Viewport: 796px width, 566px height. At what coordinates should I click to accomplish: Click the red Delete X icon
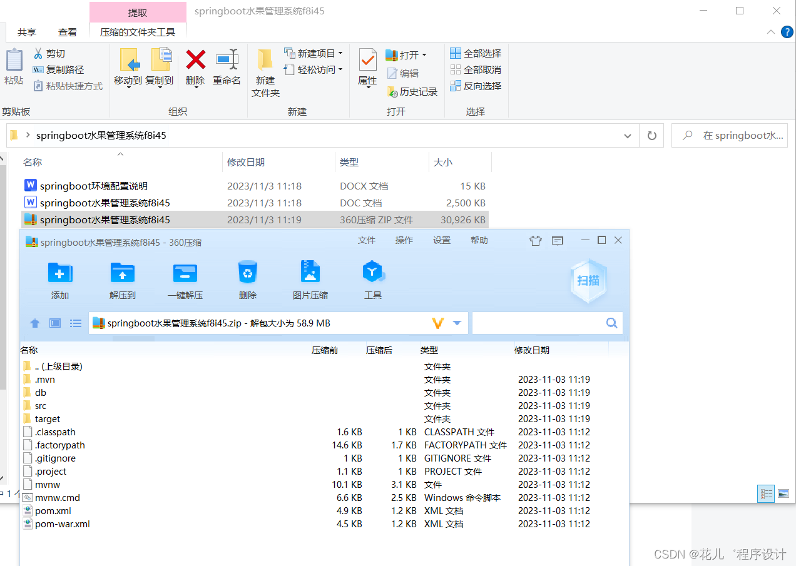tap(196, 60)
